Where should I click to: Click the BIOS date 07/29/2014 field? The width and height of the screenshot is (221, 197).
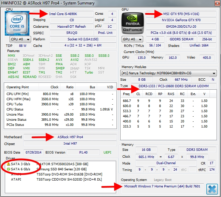click(33, 153)
